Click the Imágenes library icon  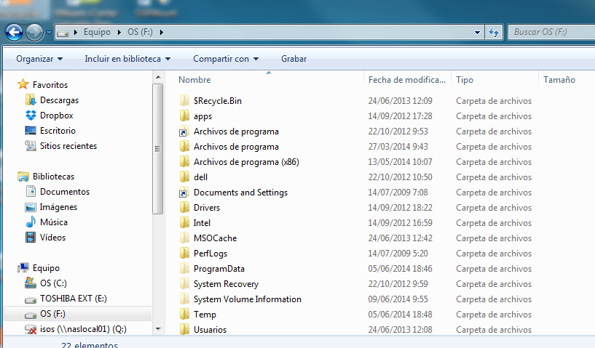31,207
